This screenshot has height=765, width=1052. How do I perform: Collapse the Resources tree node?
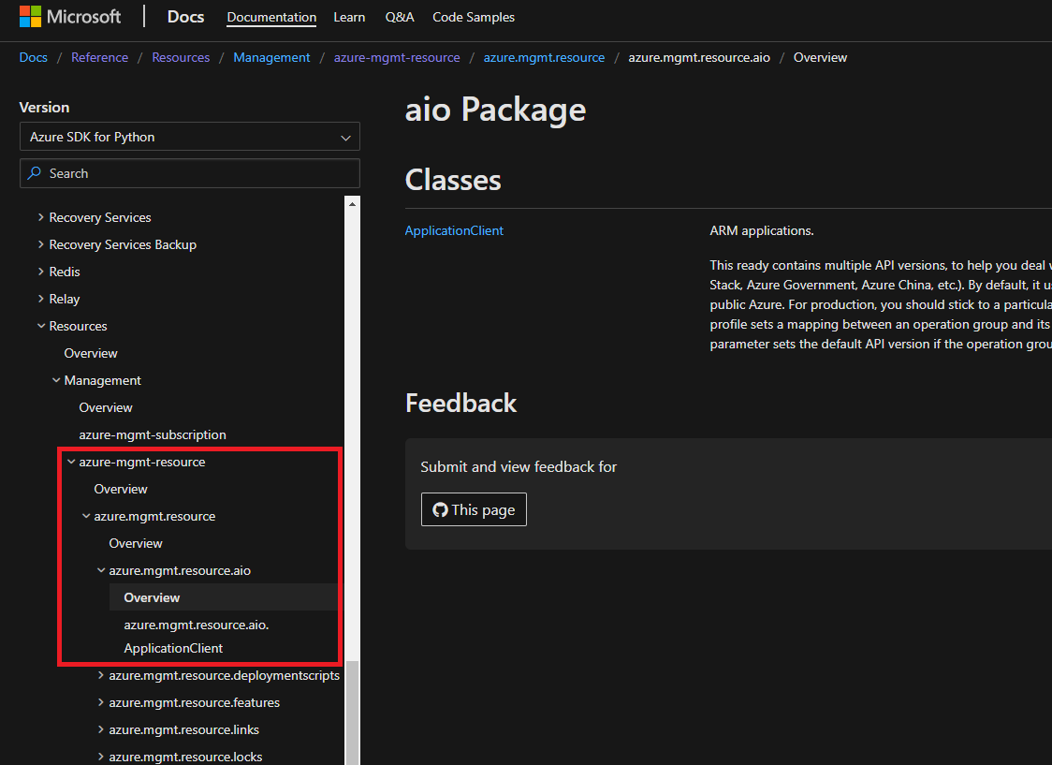(x=41, y=326)
